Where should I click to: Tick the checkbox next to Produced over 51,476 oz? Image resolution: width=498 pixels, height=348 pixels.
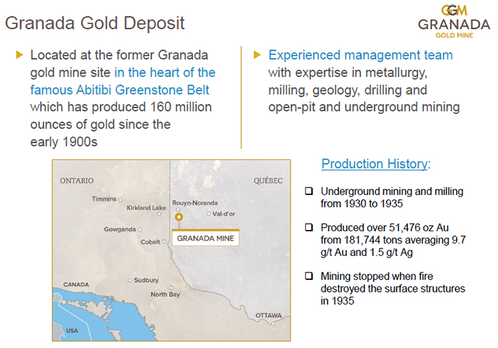[x=309, y=227]
